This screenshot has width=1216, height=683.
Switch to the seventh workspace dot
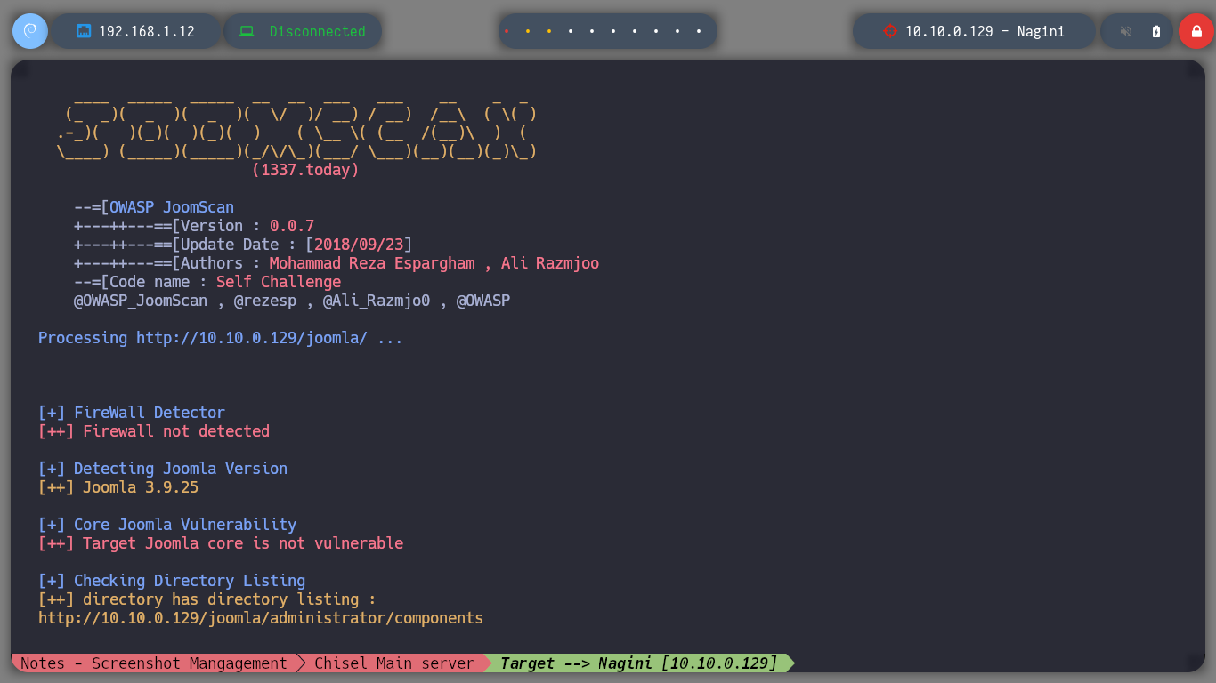[x=635, y=31]
